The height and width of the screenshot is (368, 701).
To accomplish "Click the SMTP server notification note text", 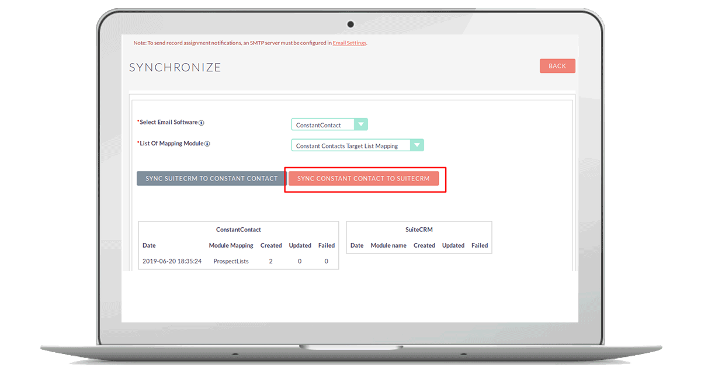I will [x=250, y=43].
